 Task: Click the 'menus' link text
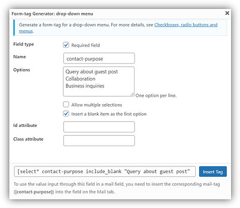[26, 31]
